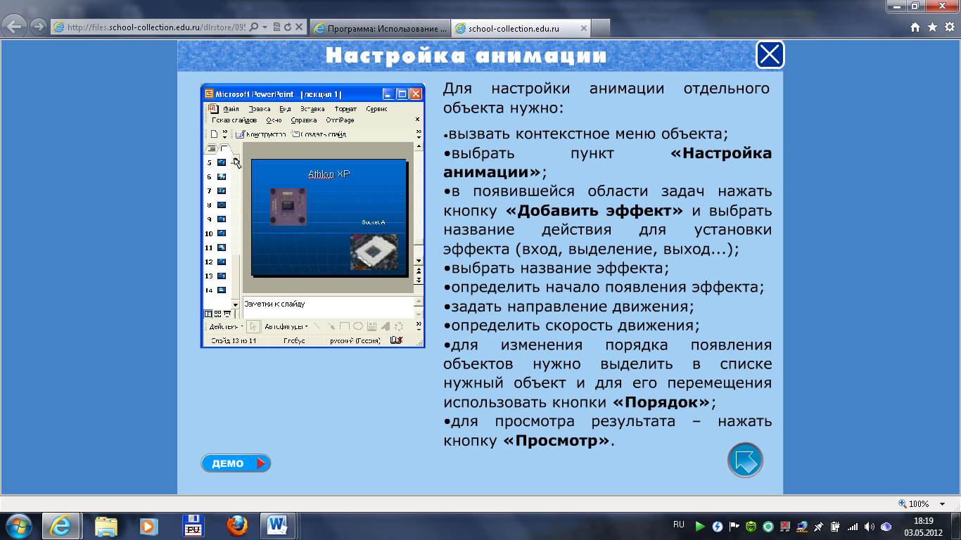Viewport: 961px width, 540px height.
Task: Switch to the 'Программа: Использование' tab
Action: (380, 28)
